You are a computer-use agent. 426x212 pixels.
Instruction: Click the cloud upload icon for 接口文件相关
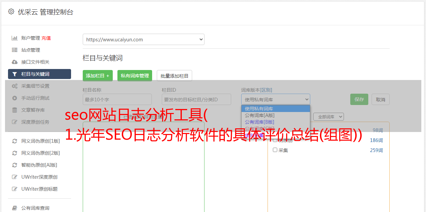coord(15,62)
